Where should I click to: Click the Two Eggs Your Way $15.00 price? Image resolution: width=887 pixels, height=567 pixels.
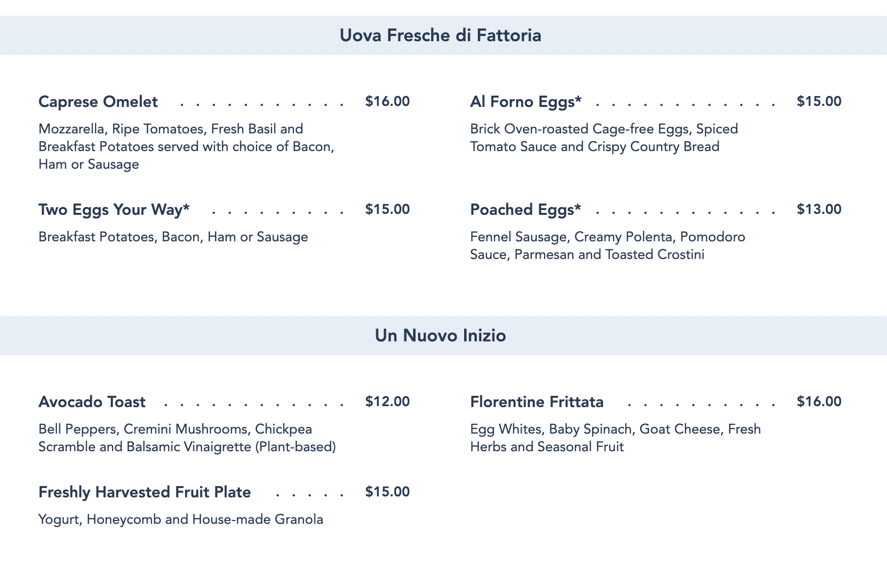pyautogui.click(x=387, y=209)
